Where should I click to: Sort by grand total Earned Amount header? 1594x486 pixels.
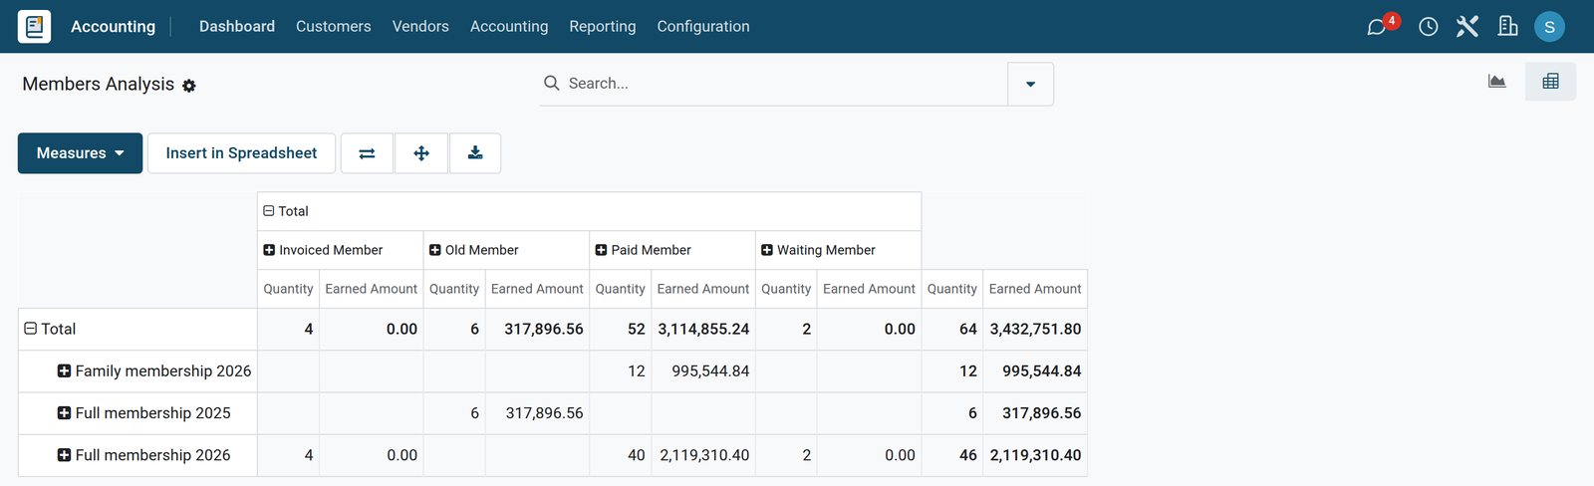1035,289
